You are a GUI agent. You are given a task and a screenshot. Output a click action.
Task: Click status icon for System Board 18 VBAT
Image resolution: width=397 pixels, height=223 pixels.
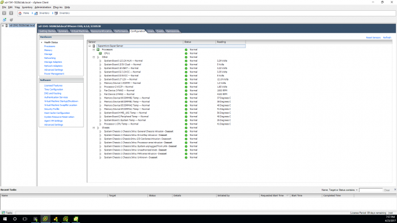click(x=186, y=68)
